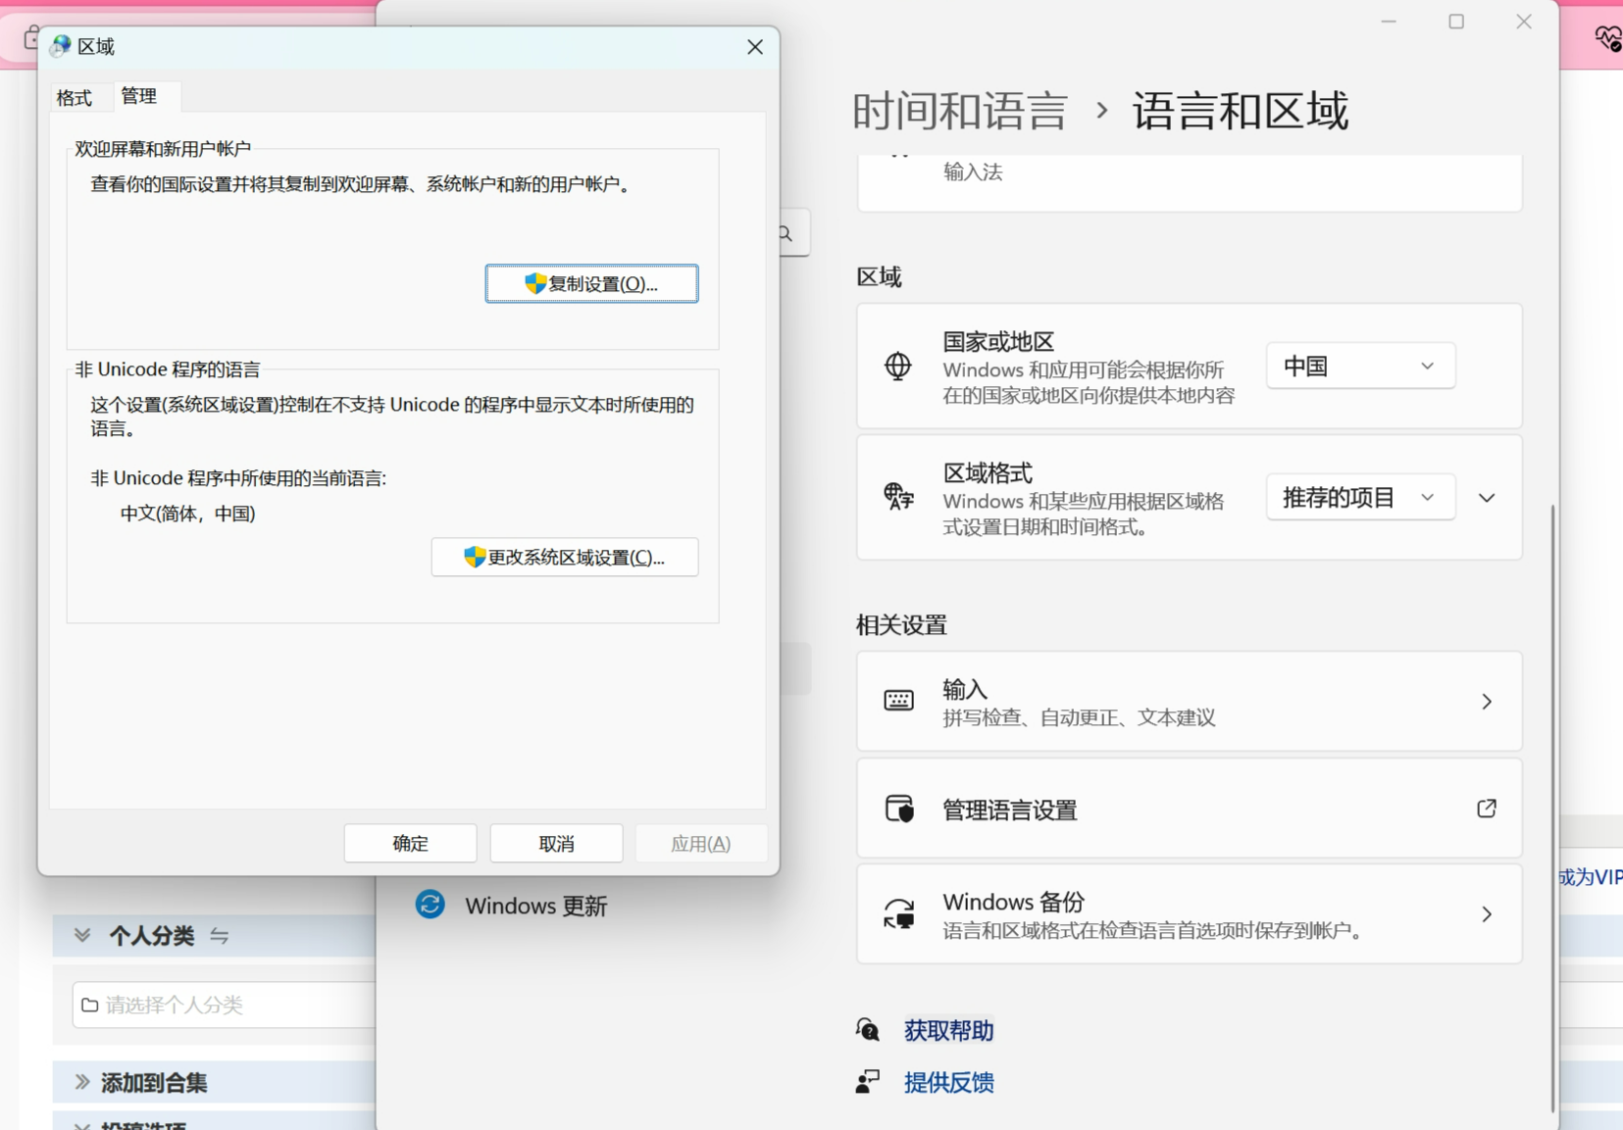This screenshot has width=1623, height=1130.
Task: Click the shield icon beside 管理语言设置
Action: tap(898, 809)
